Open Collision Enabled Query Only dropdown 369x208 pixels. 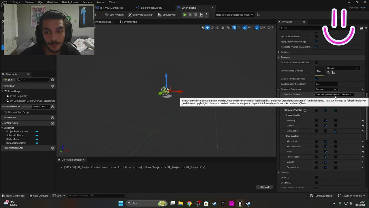tap(334, 94)
